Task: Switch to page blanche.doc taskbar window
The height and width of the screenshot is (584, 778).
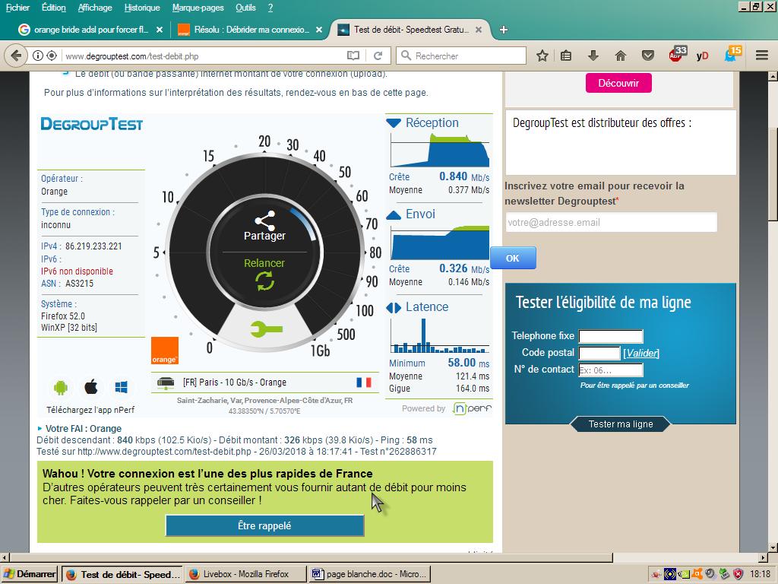Action: click(370, 574)
